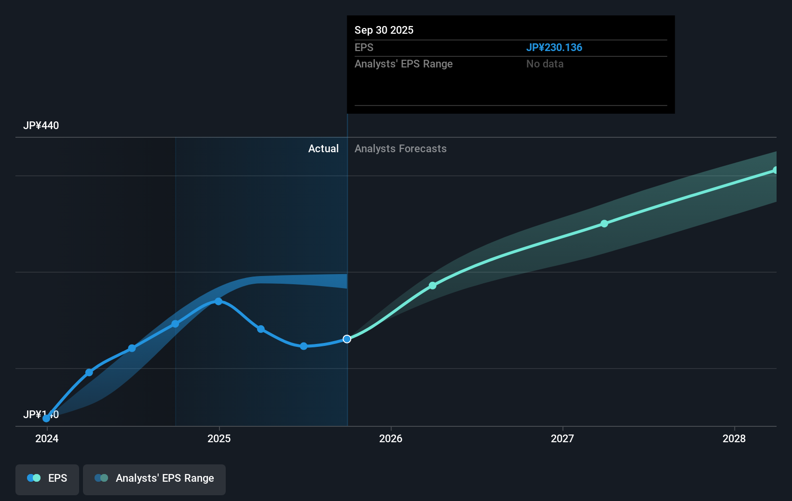Click the first actual EPS data point near 2024

46,418
